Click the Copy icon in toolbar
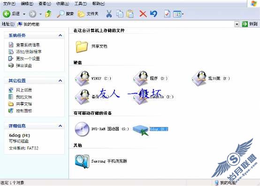This screenshot has height=186, width=260. click(x=120, y=14)
